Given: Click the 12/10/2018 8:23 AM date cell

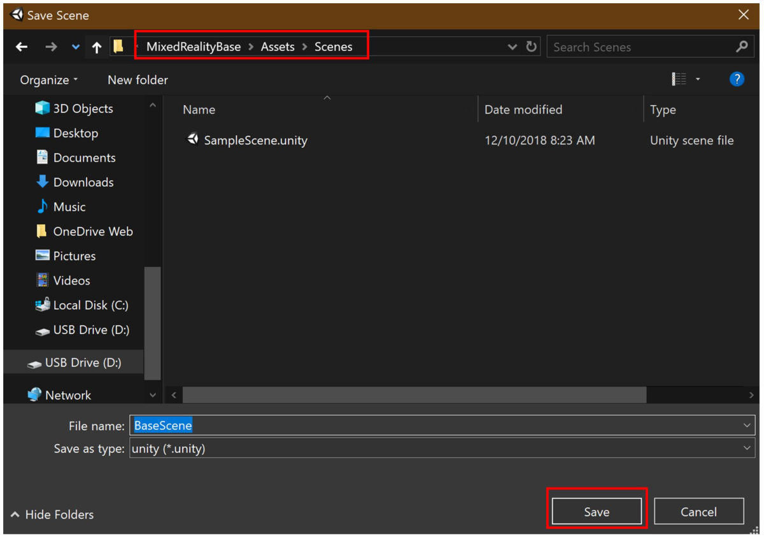Looking at the screenshot, I should click(x=539, y=140).
